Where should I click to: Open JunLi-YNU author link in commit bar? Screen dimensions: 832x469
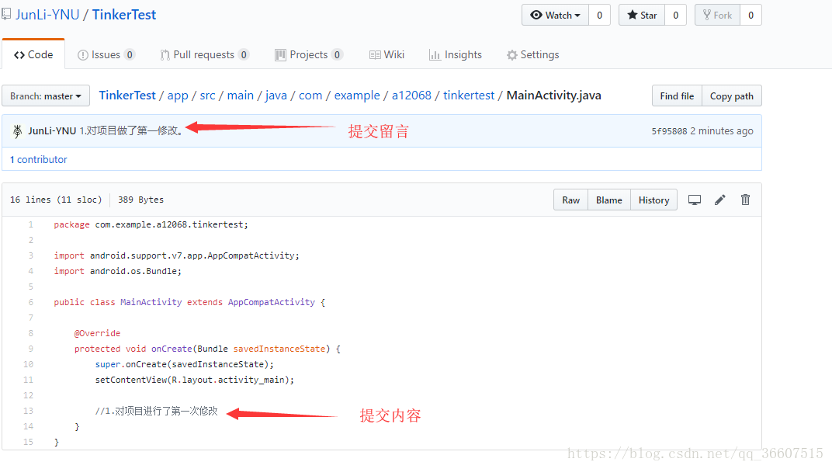point(52,130)
